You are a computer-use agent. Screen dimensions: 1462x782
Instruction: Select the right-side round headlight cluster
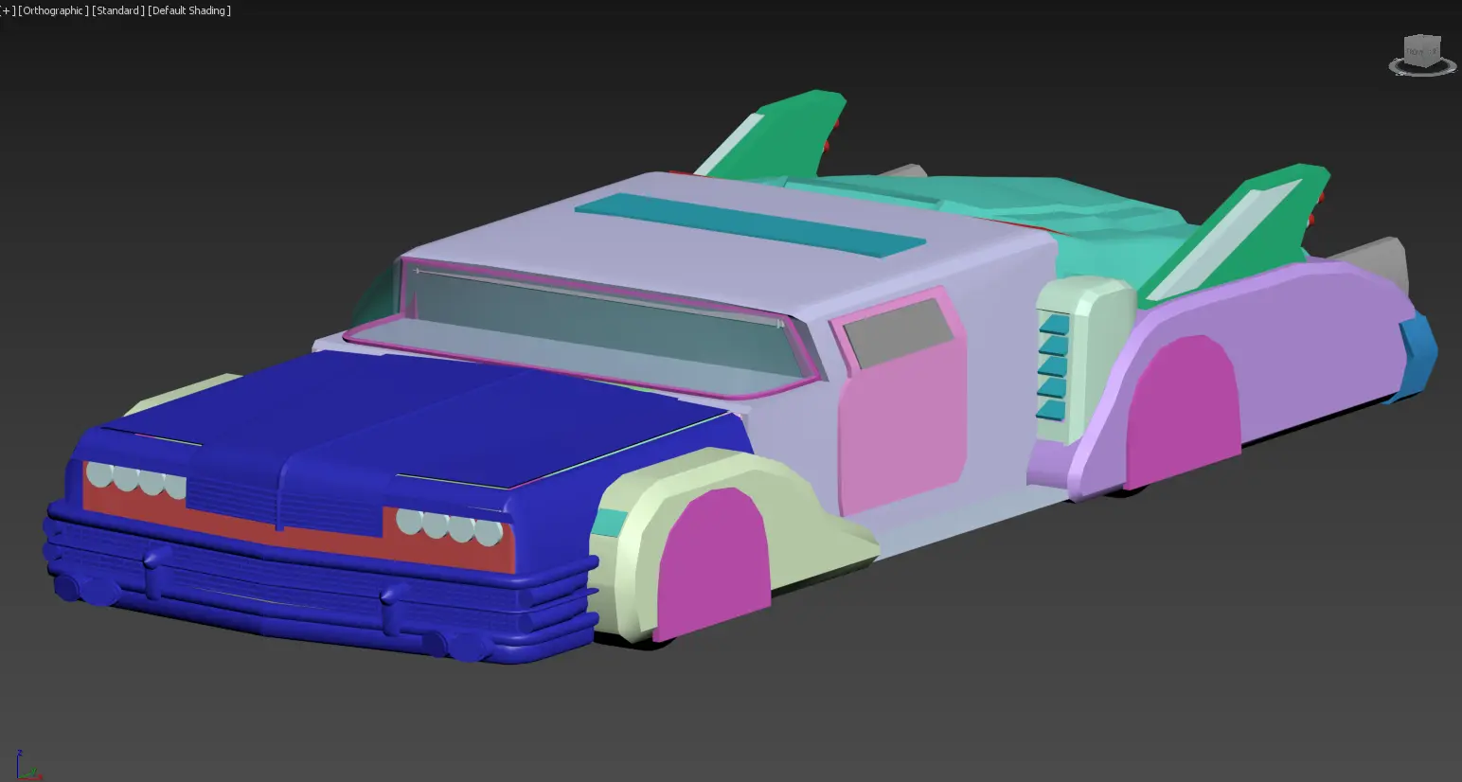(x=449, y=526)
